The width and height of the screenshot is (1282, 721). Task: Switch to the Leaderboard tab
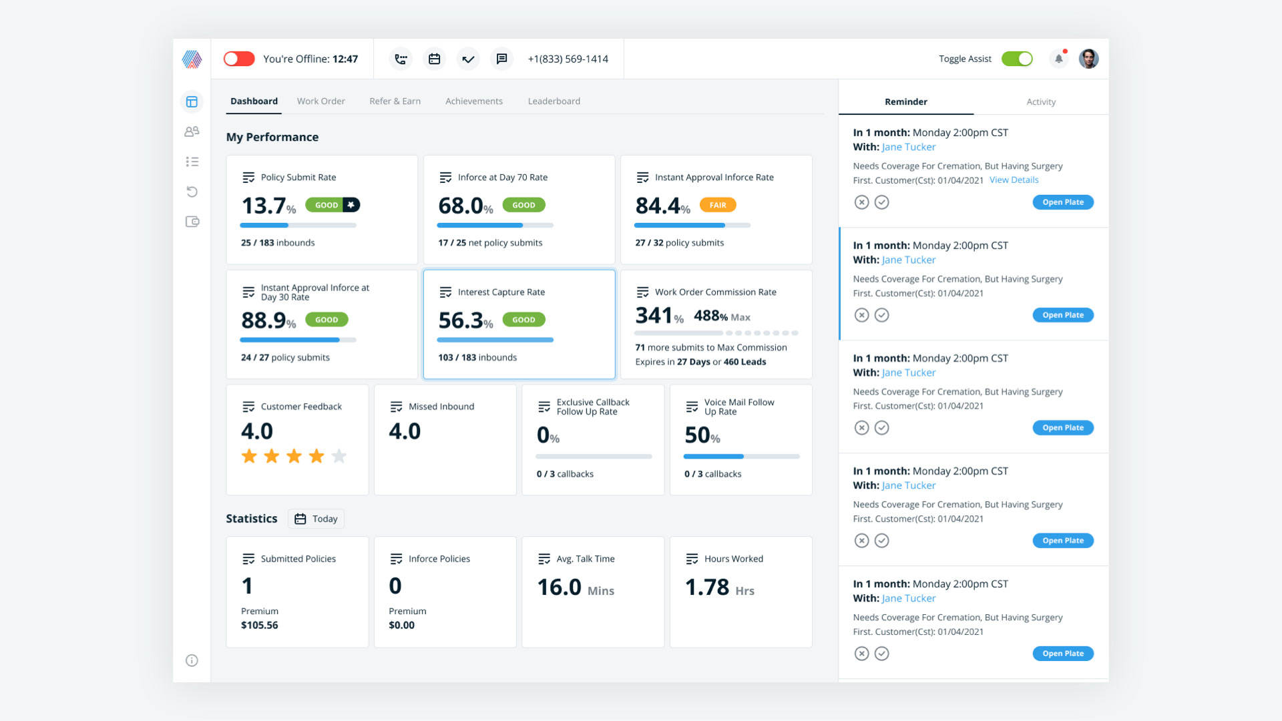[x=554, y=101]
